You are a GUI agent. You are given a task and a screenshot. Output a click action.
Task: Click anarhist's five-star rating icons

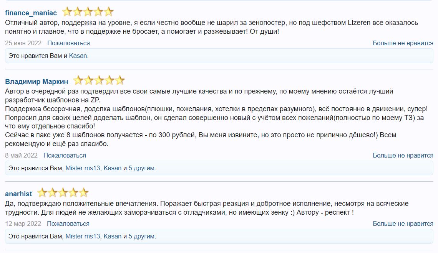point(63,193)
